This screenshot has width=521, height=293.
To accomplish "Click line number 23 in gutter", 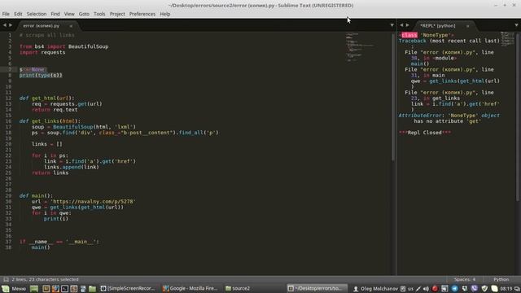I will [9, 161].
